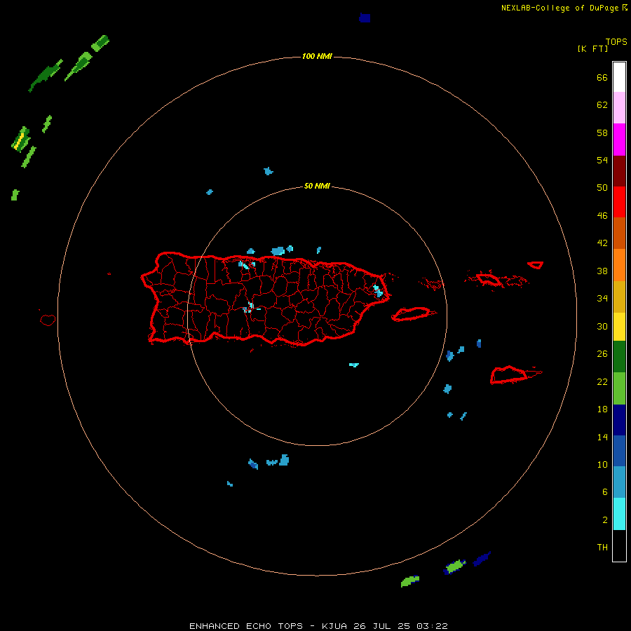631x631 pixels.
Task: Click the light green legend swatch
Action: pyautogui.click(x=619, y=388)
